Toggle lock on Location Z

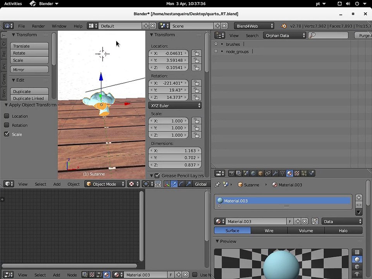pyautogui.click(x=196, y=67)
